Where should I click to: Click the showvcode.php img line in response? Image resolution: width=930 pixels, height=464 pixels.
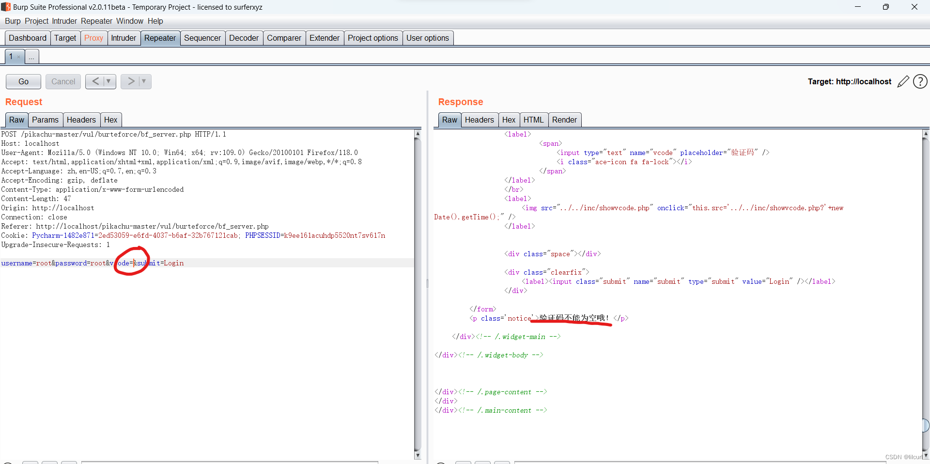(682, 208)
